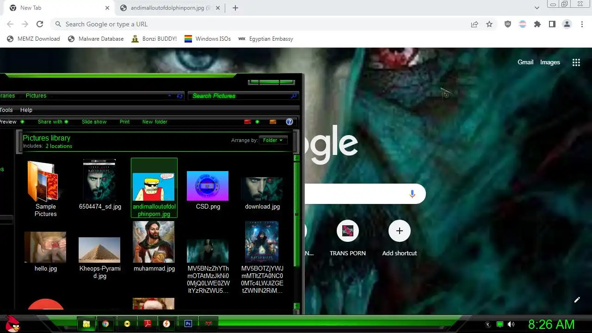
Task: Go forward in Chrome history
Action: pos(25,24)
